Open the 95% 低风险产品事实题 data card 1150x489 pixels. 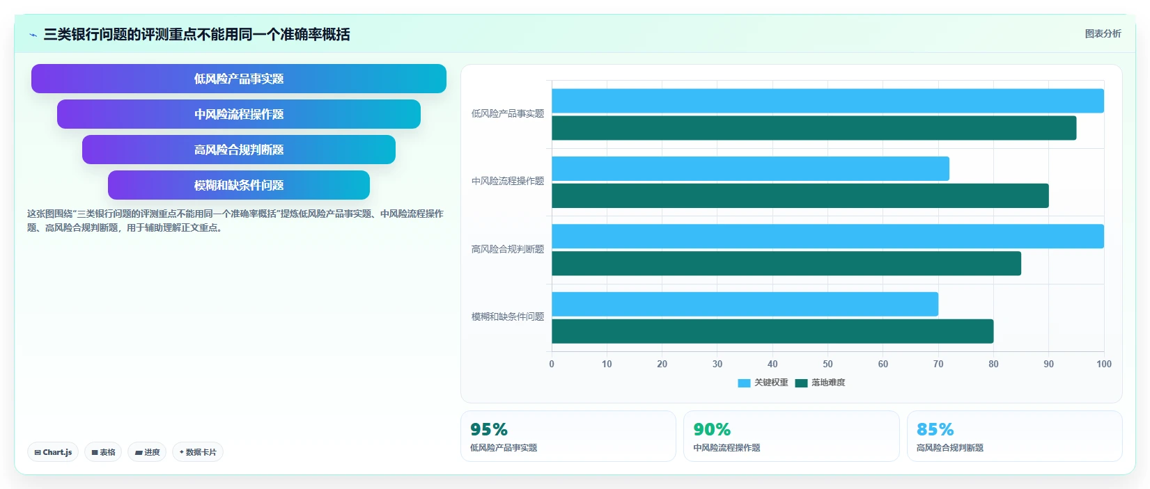[568, 436]
